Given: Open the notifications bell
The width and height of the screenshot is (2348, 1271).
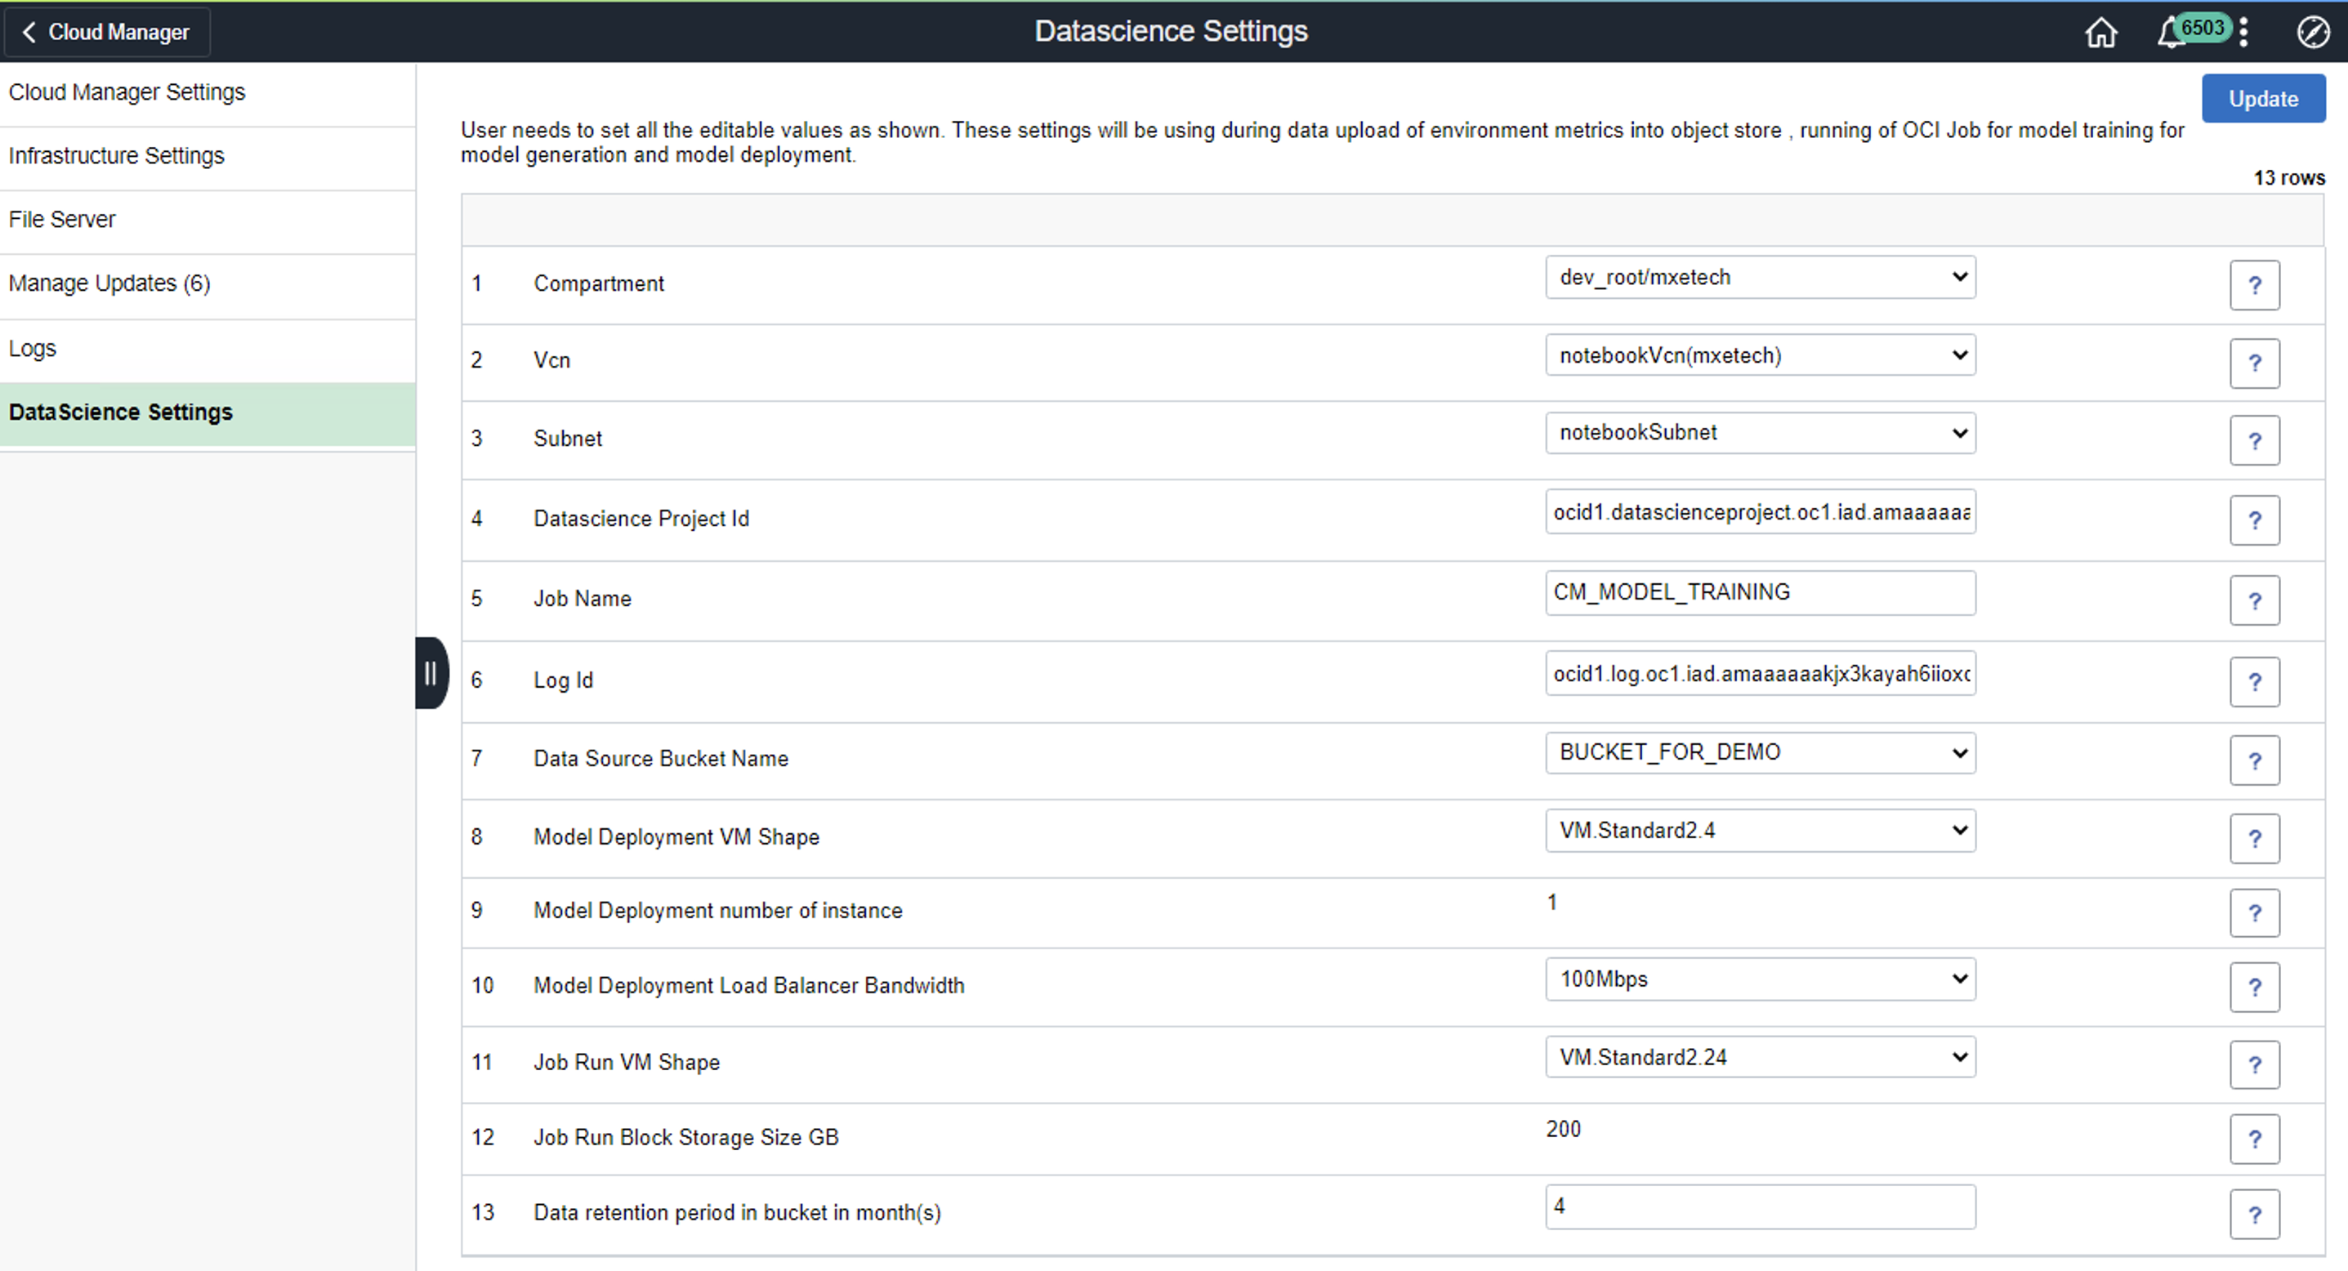Looking at the screenshot, I should point(2172,33).
